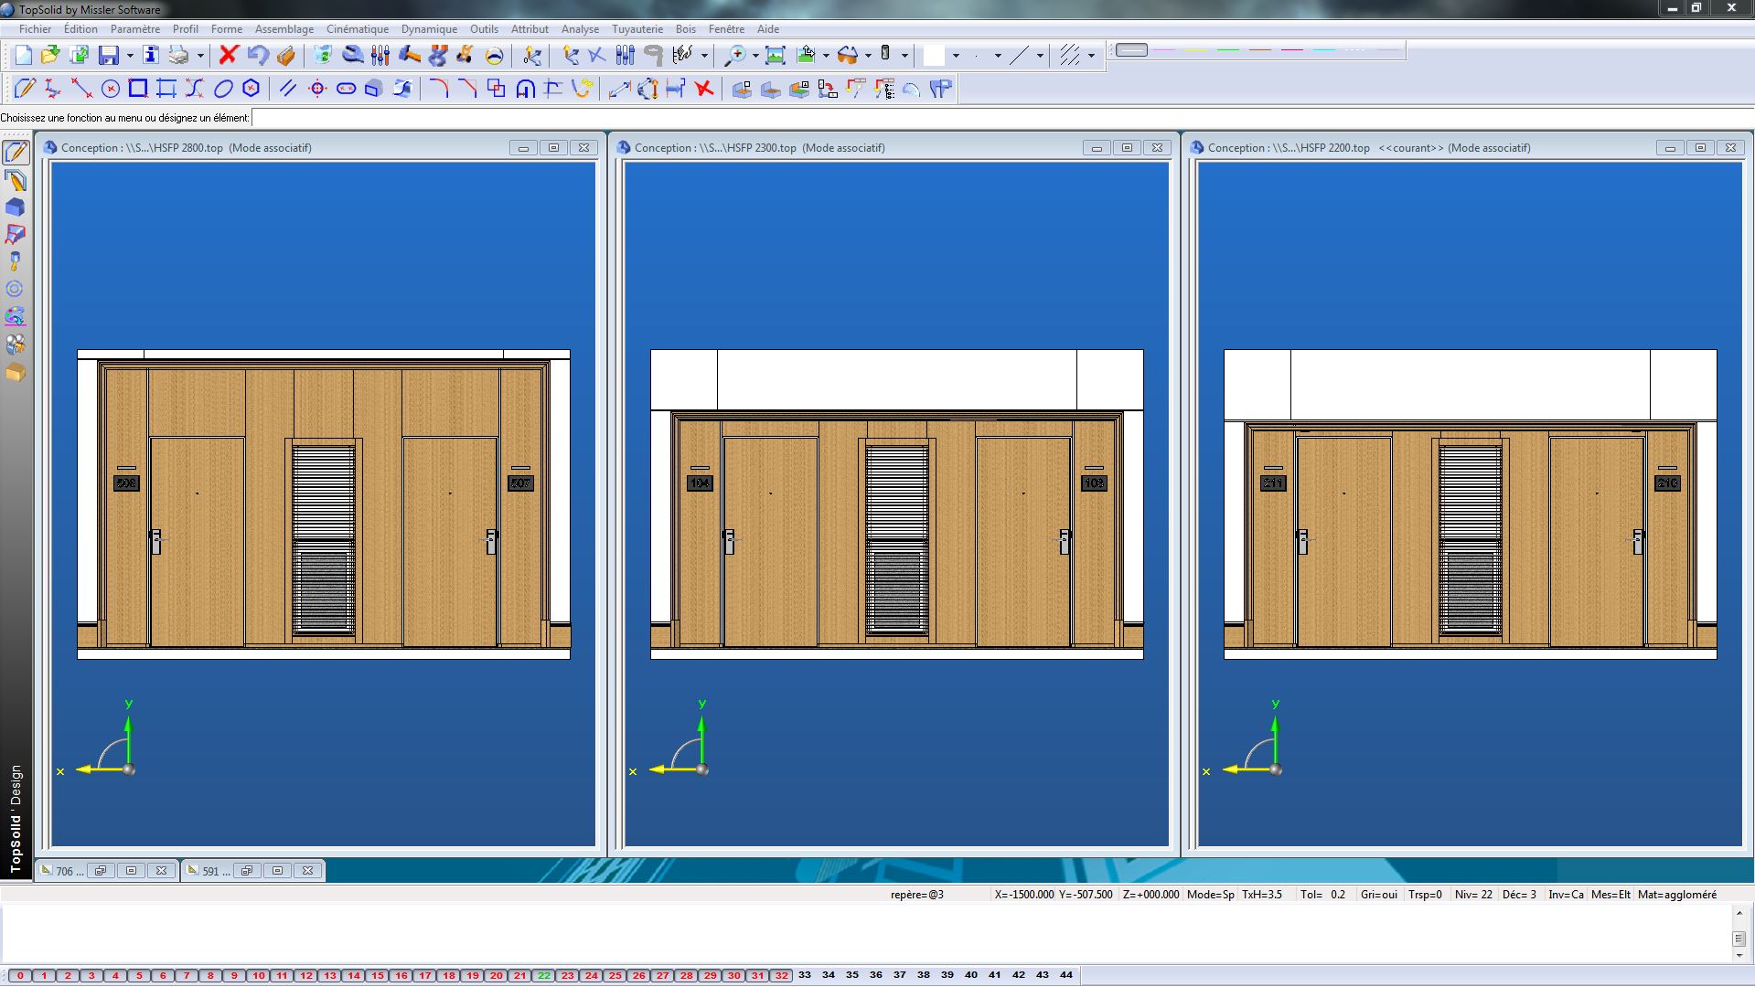This screenshot has height=987, width=1755.
Task: Toggle layer 17 in the level bar
Action: 425,975
